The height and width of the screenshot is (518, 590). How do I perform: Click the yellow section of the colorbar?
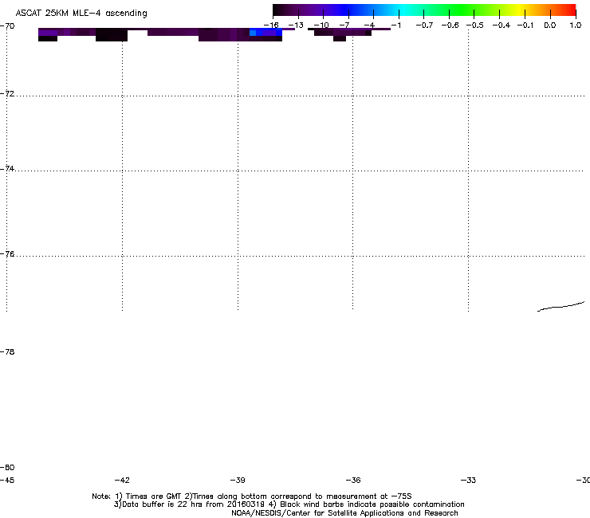click(521, 10)
